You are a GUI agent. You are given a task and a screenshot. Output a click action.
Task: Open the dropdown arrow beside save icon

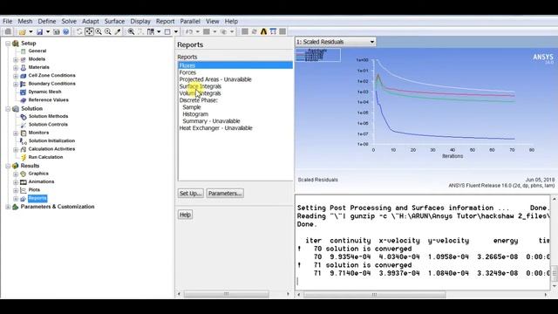tap(48, 32)
